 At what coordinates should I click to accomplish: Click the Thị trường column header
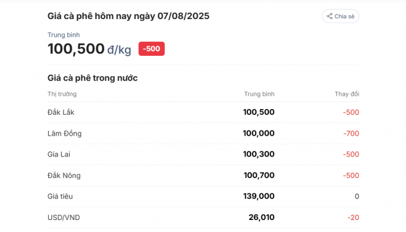pyautogui.click(x=62, y=94)
